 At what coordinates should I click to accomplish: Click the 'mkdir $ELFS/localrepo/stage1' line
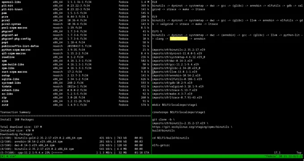pyautogui.click(x=175, y=105)
